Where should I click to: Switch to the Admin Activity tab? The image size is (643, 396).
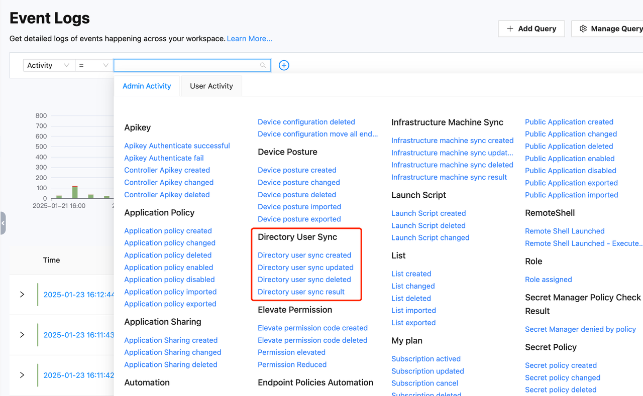point(147,86)
